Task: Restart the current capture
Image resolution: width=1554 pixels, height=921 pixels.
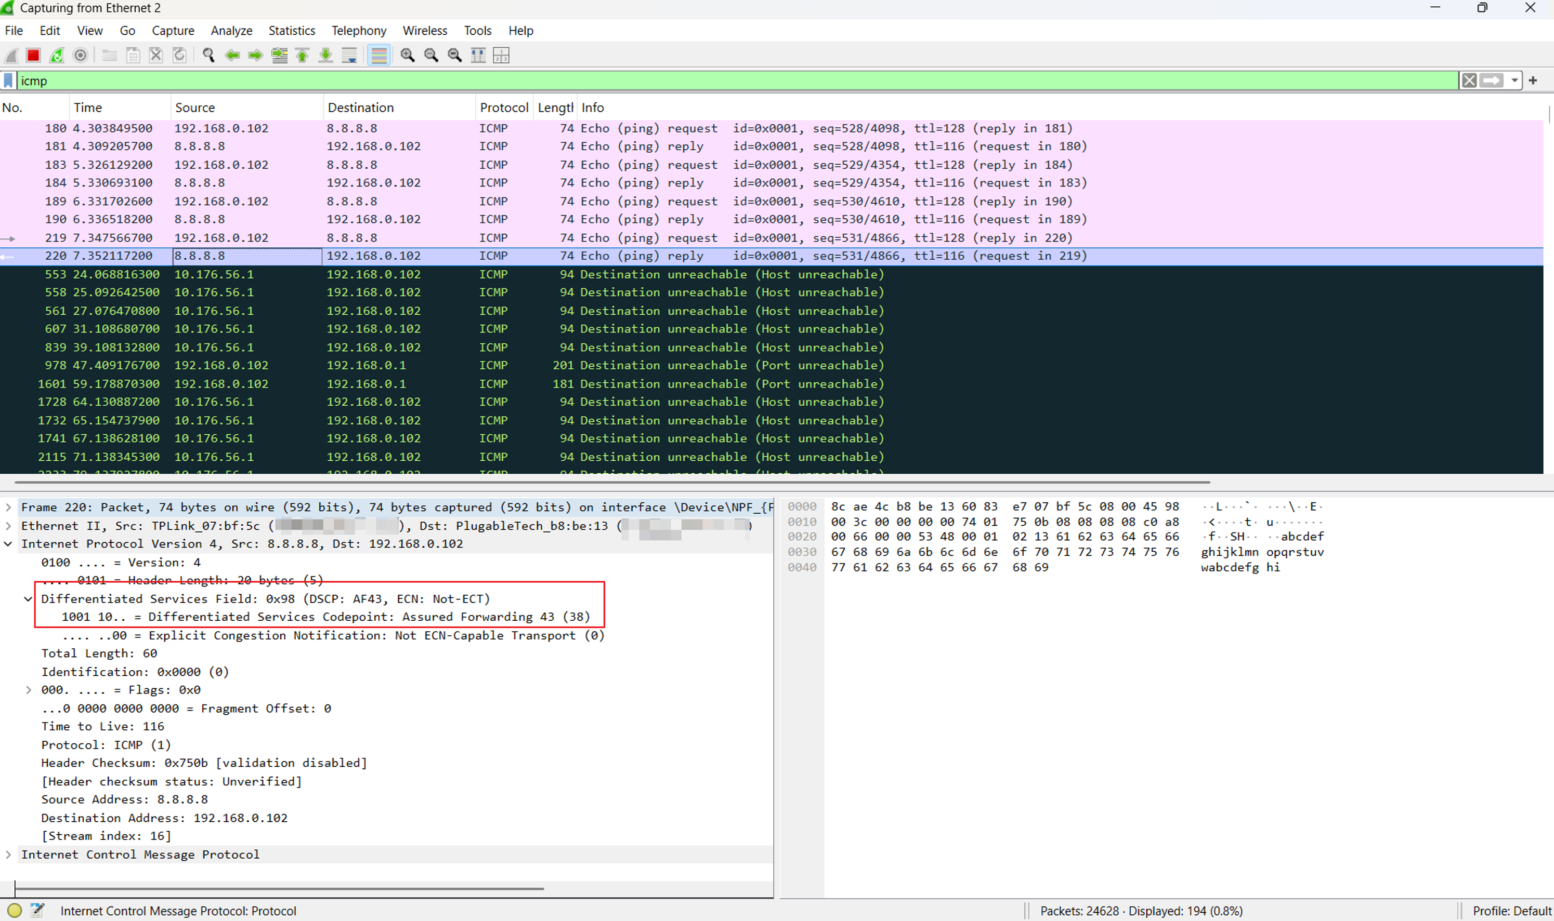Action: coord(57,55)
